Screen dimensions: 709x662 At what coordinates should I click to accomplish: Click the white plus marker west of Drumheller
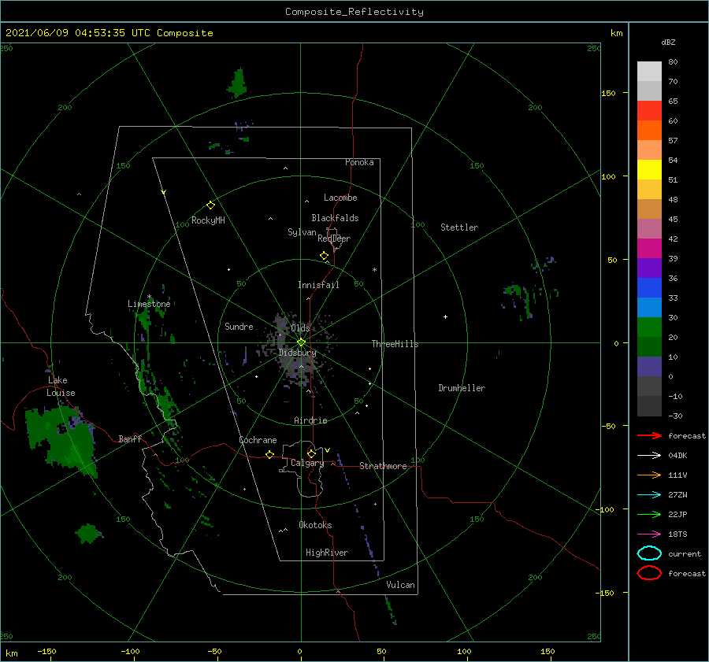pyautogui.click(x=445, y=316)
